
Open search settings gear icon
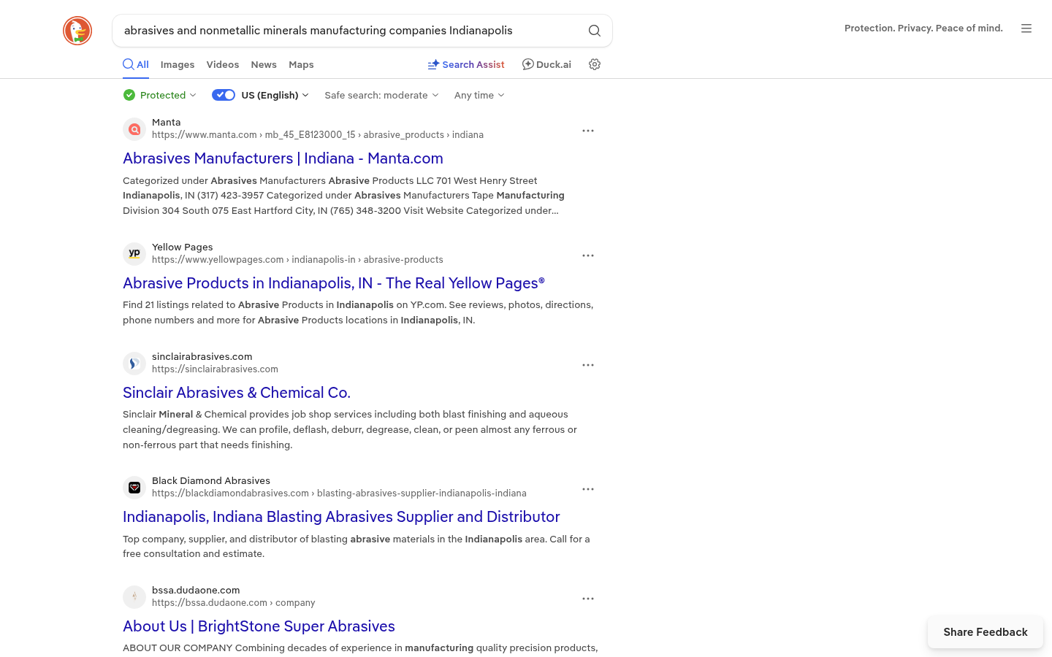click(x=595, y=64)
